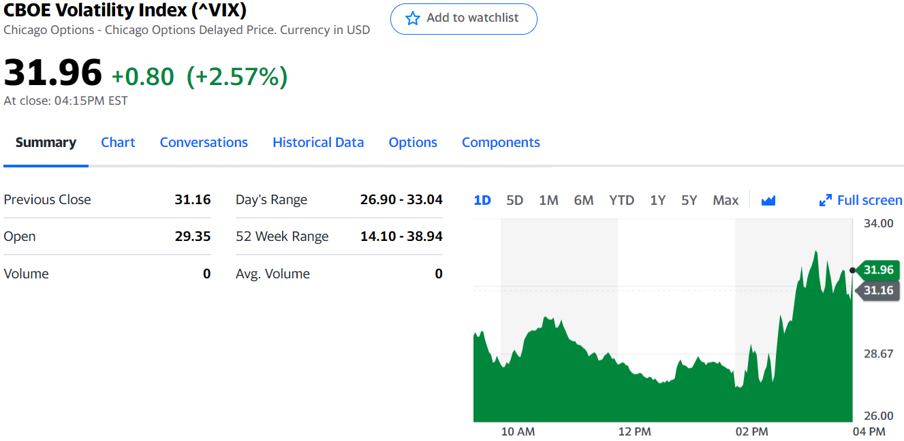
Task: Click the 'CBOE Volatility Index (^VIX)' heading
Action: coord(125,10)
